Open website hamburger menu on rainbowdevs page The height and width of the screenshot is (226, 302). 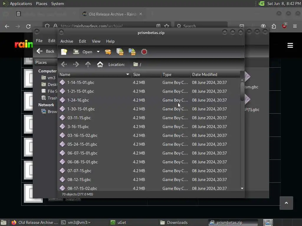click(x=290, y=45)
